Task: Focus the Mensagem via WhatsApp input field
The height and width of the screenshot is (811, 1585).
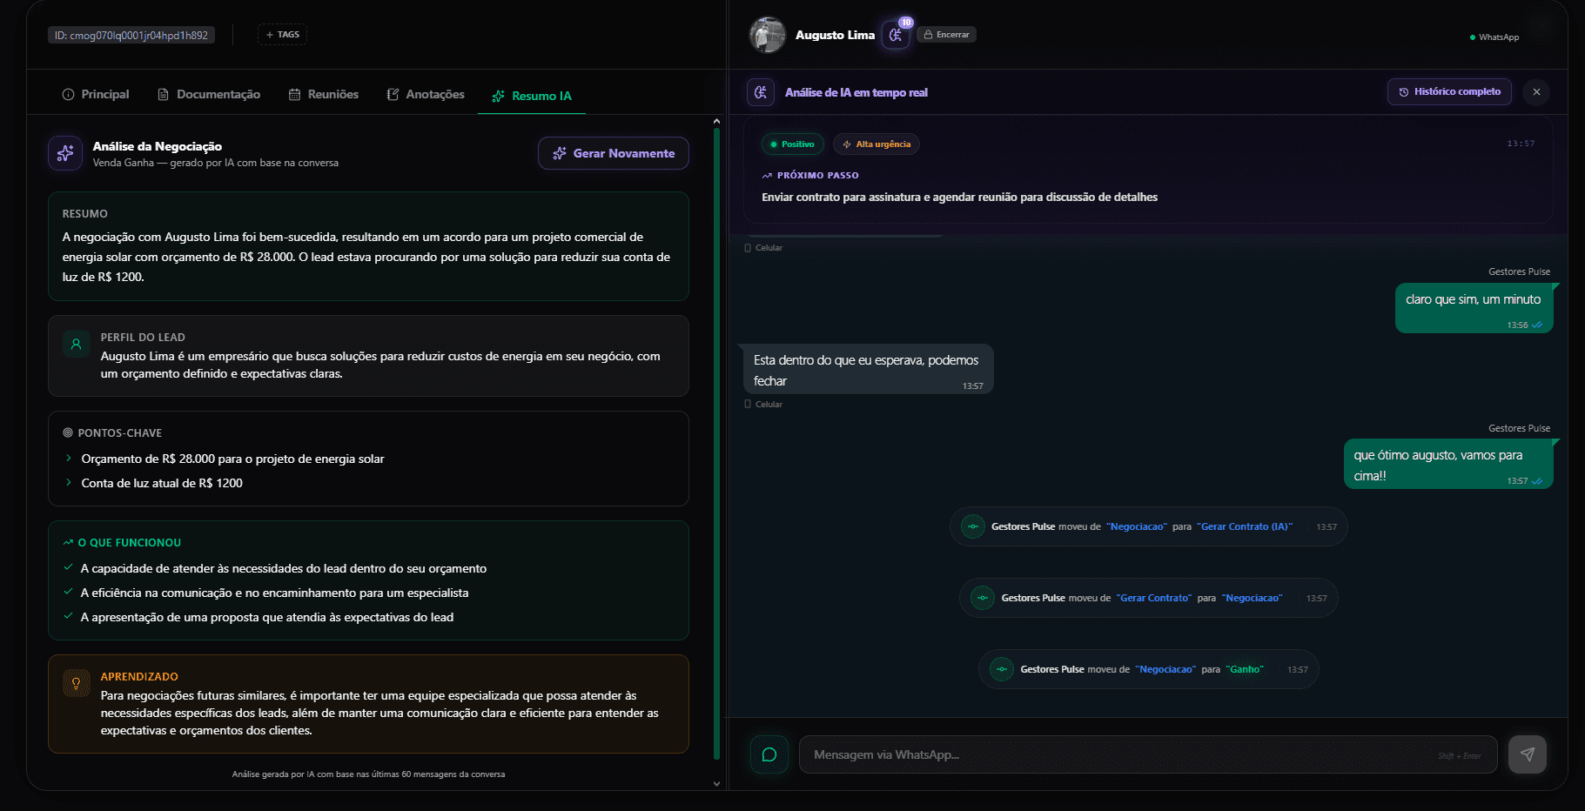Action: (1148, 754)
